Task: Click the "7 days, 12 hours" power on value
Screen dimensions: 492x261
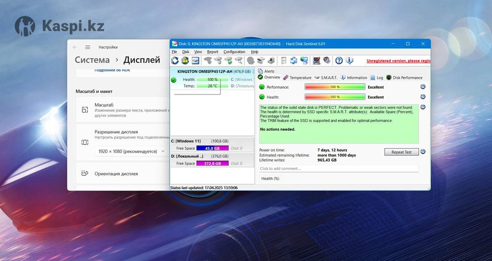Action: click(x=332, y=150)
